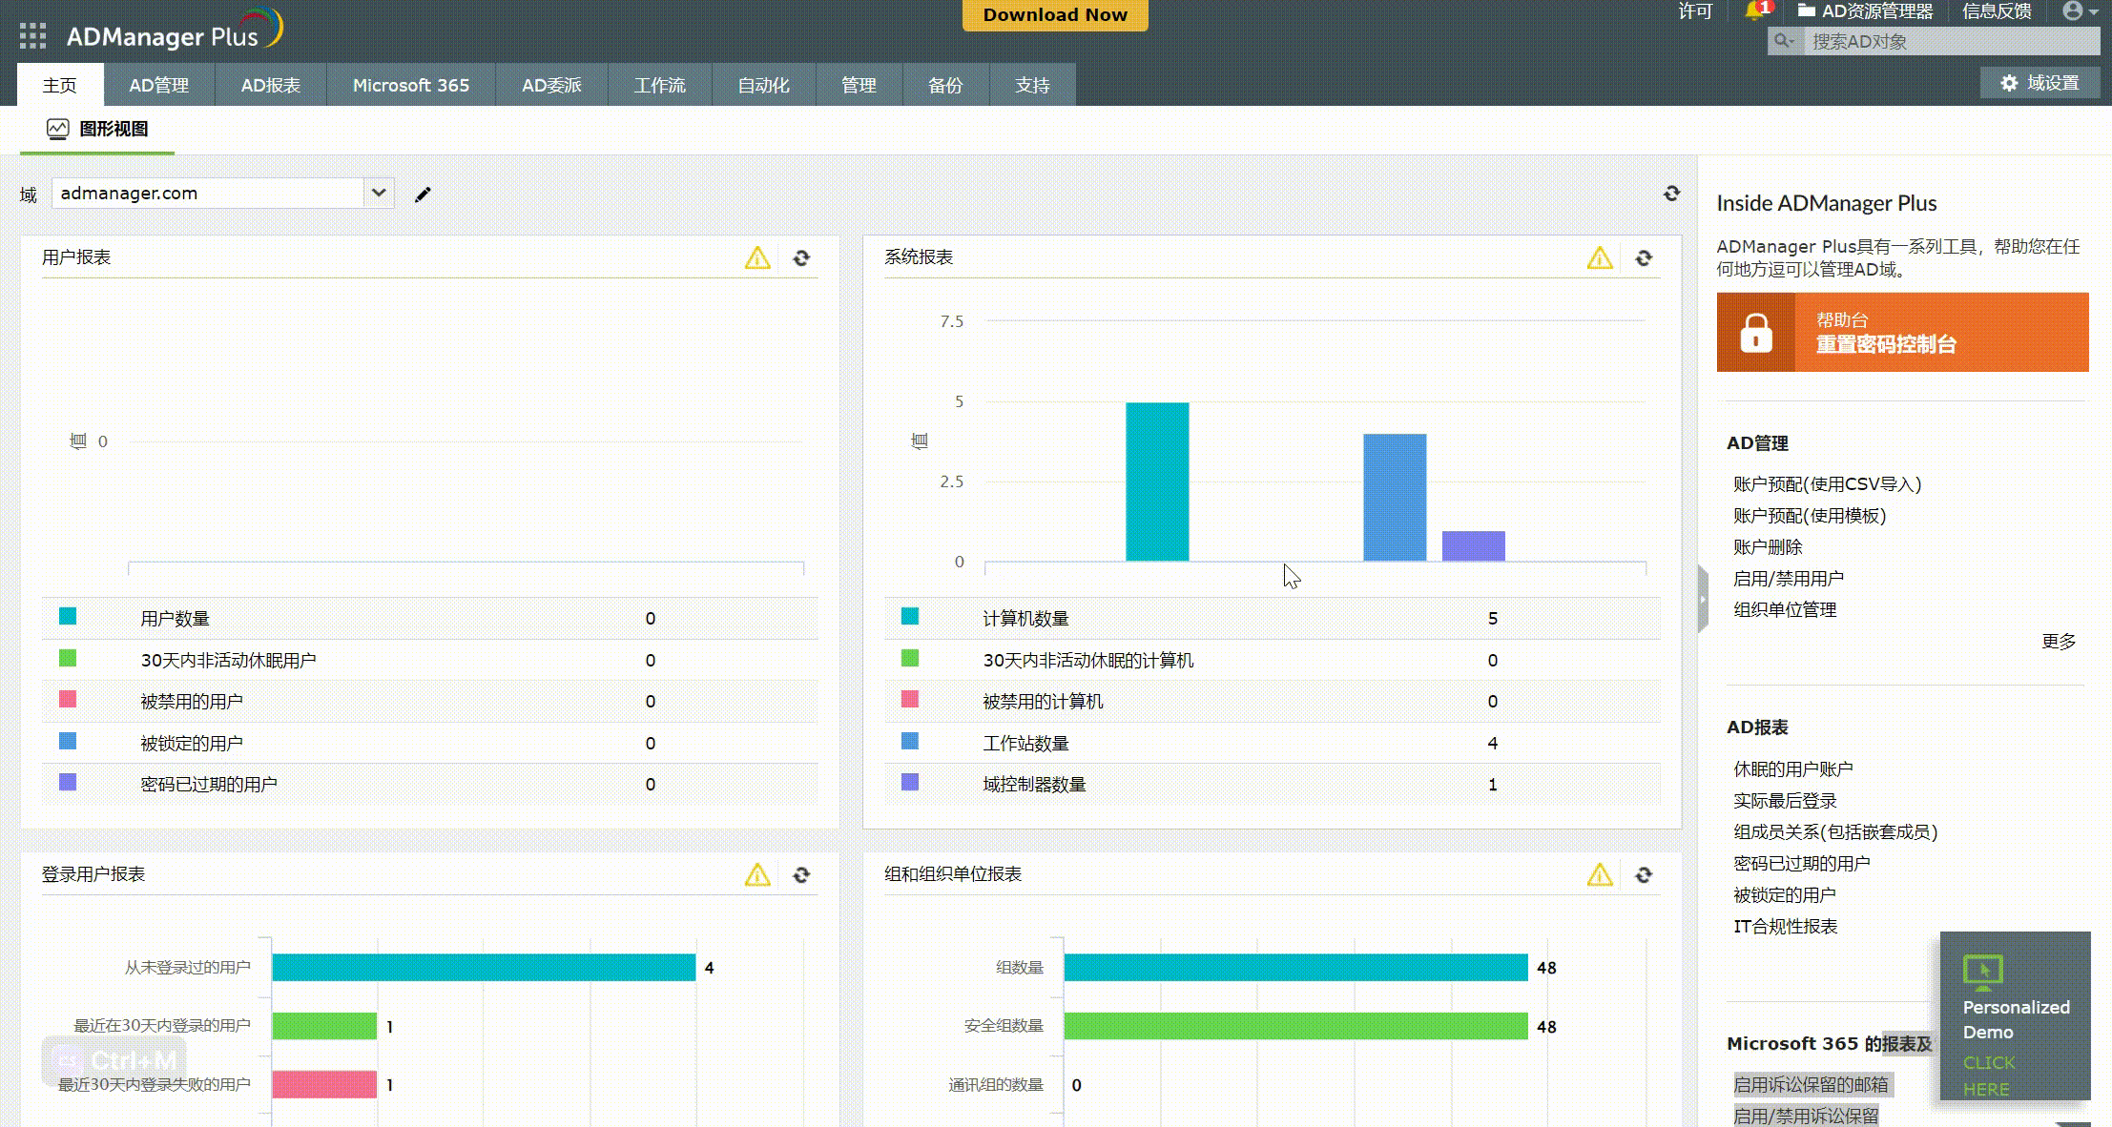Open 实际最后登录 report link
The image size is (2112, 1127).
(1785, 801)
